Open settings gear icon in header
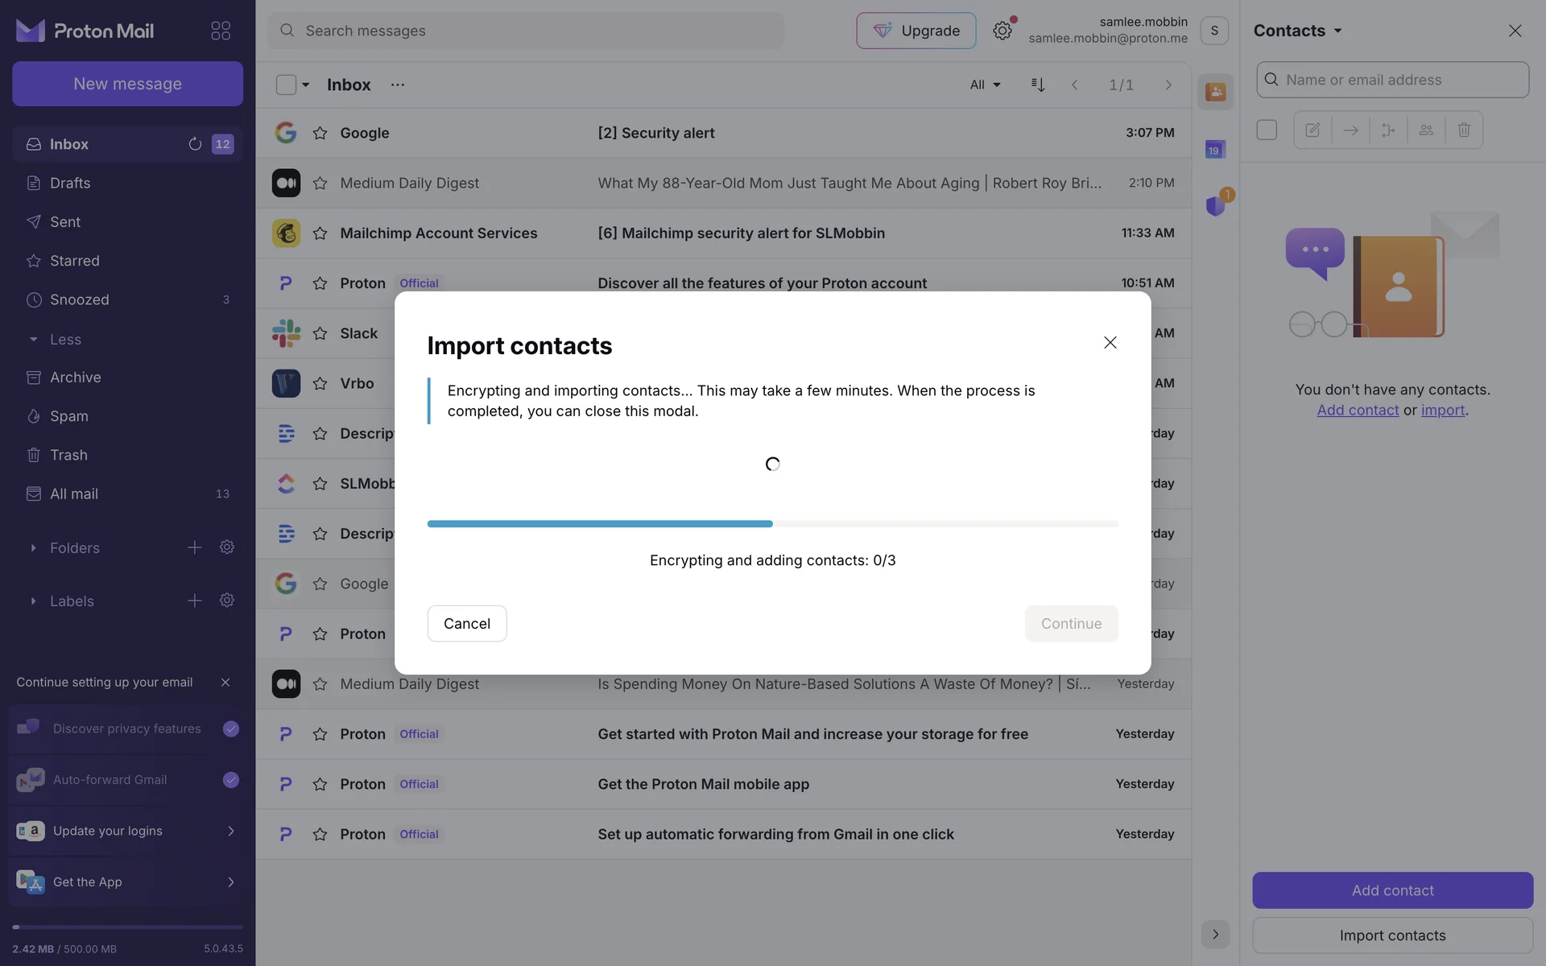The height and width of the screenshot is (966, 1546). 1002,31
